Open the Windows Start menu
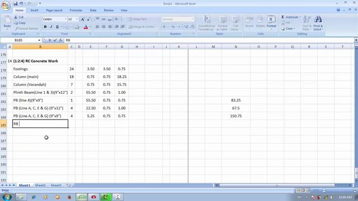Image resolution: width=358 pixels, height=201 pixels. tap(6, 197)
